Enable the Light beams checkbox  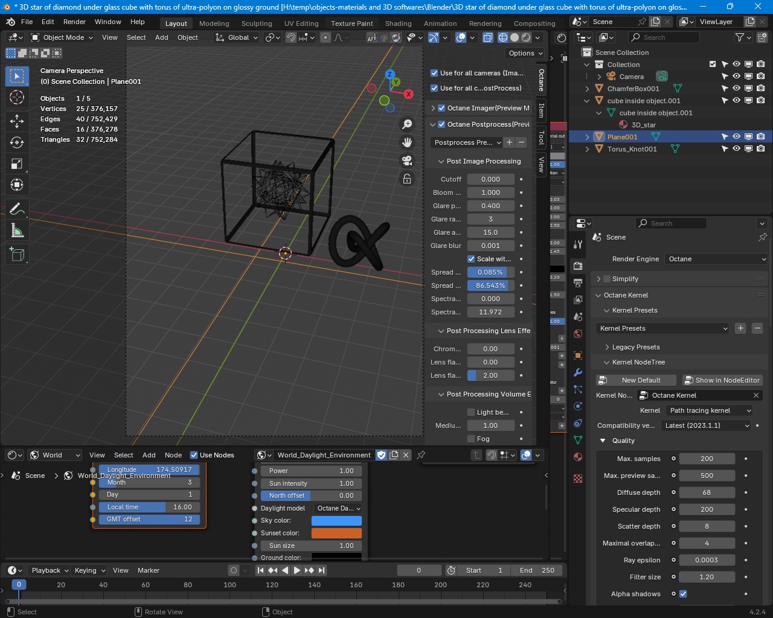click(x=471, y=412)
